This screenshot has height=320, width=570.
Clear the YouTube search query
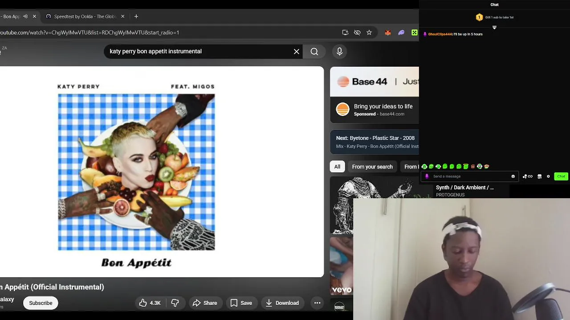click(x=297, y=52)
